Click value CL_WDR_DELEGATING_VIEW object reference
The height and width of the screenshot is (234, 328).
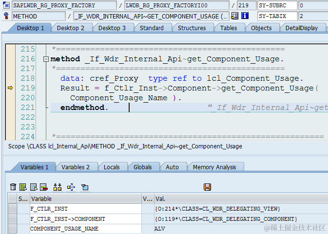217,209
